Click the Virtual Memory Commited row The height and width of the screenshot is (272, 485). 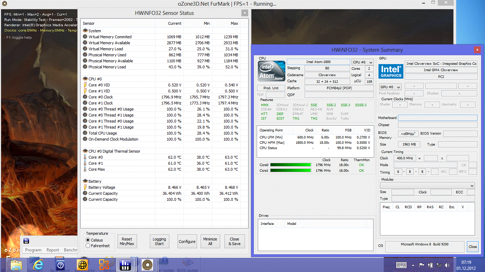click(161, 37)
